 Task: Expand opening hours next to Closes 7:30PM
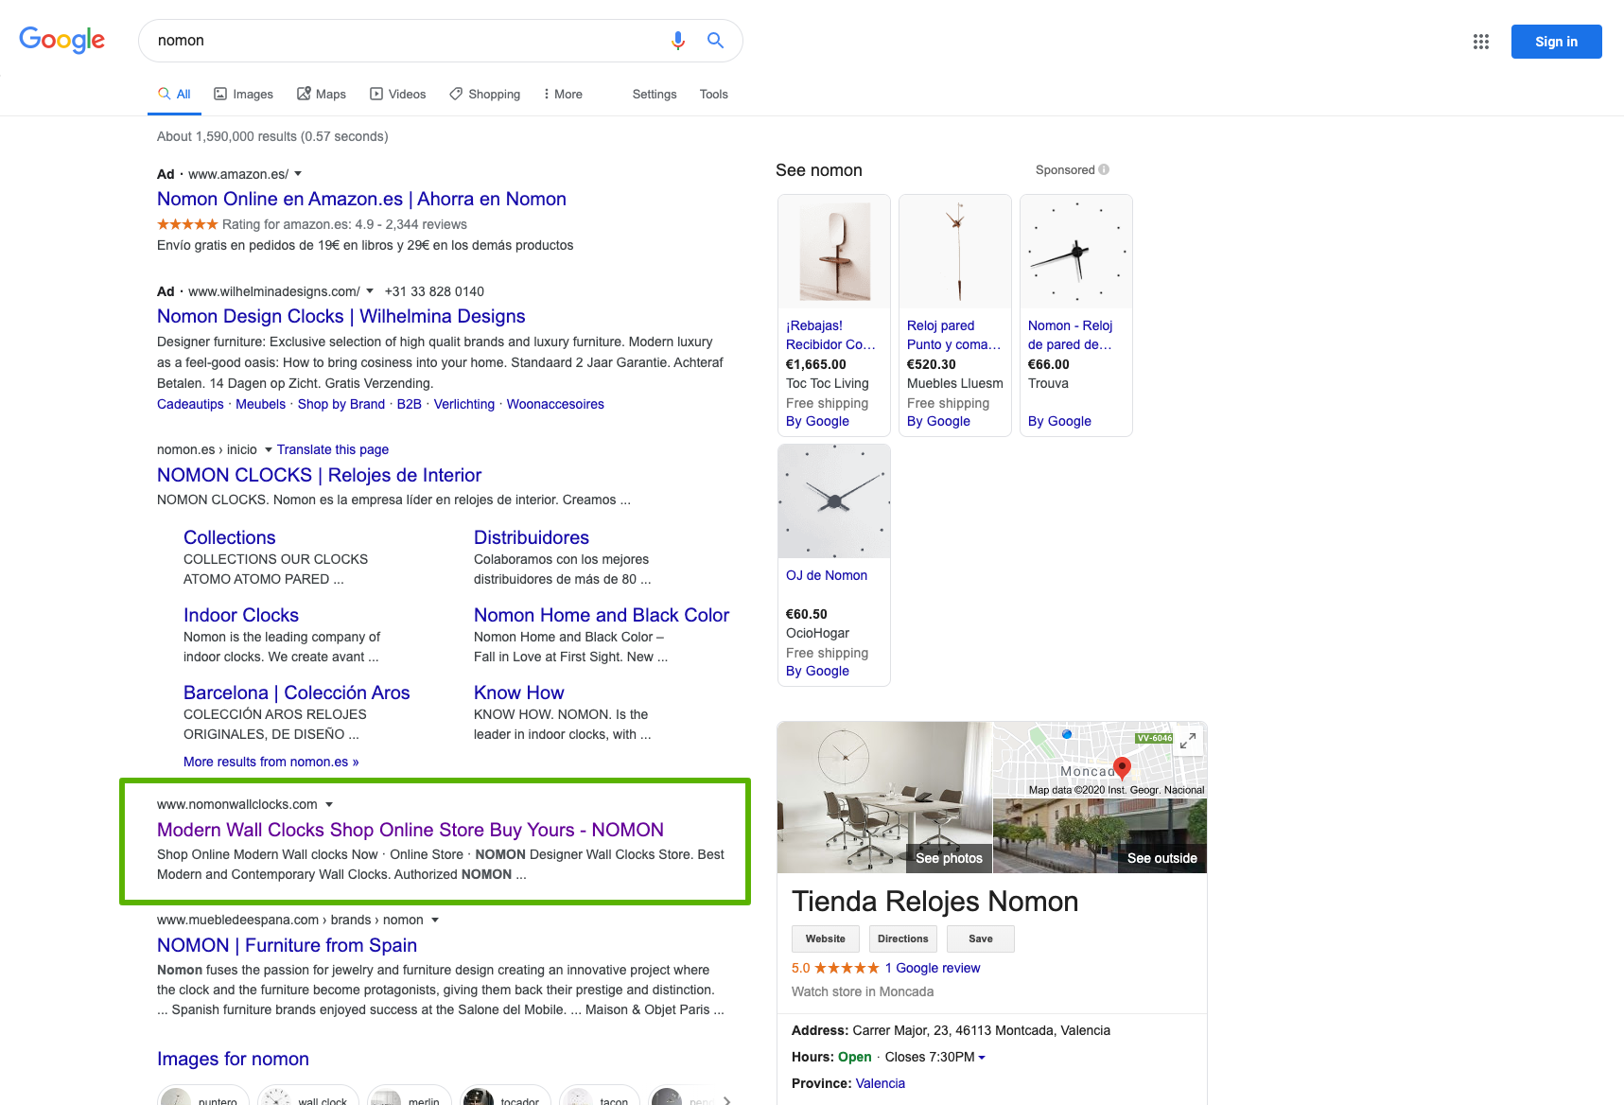tap(982, 1057)
